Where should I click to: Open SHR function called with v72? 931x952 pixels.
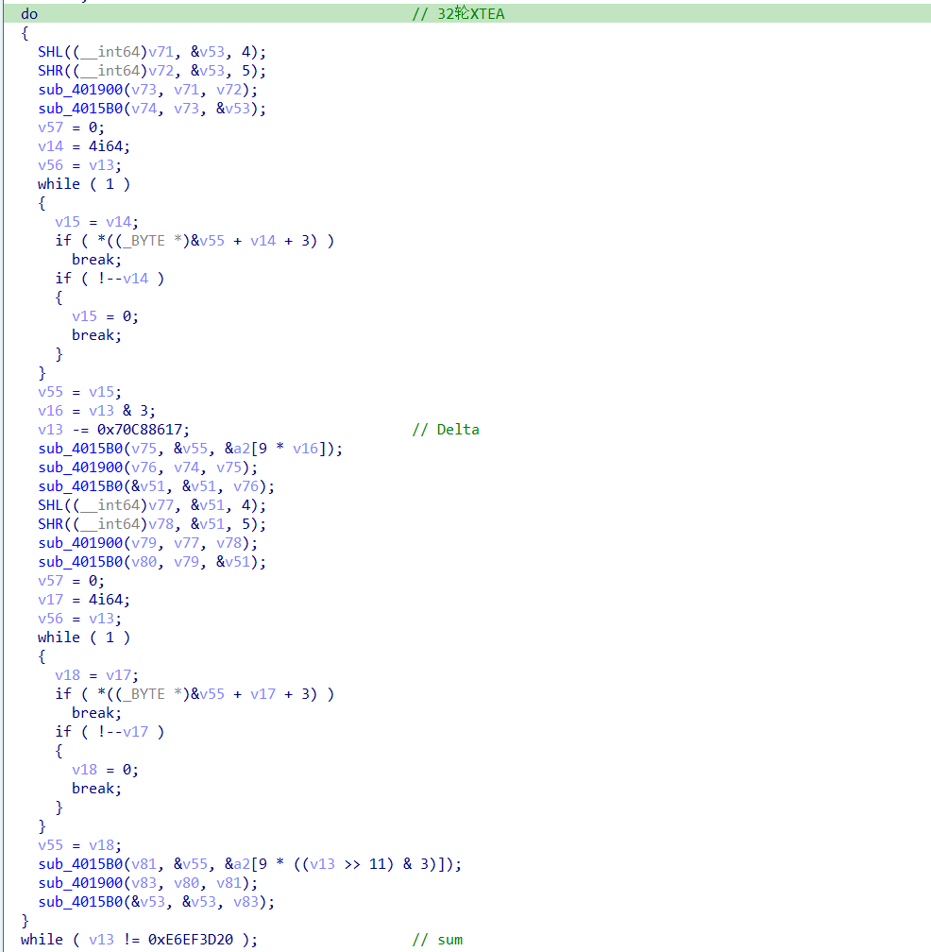50,71
